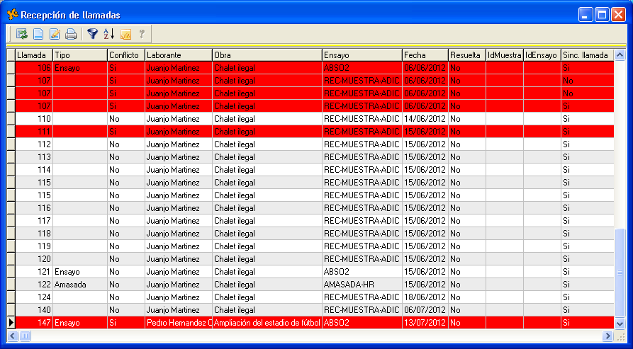The height and width of the screenshot is (349, 633).
Task: Select the AMASADA-HR ensayo cell
Action: point(361,285)
